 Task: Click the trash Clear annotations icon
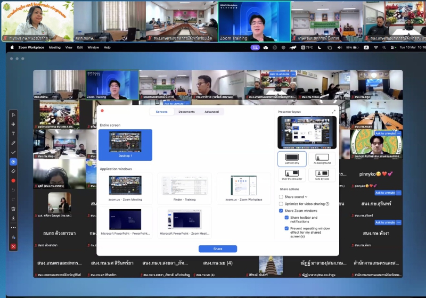pos(13,209)
